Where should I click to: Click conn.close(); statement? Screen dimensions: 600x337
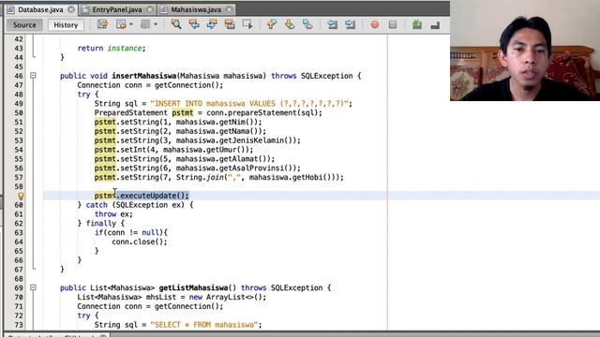pyautogui.click(x=140, y=242)
